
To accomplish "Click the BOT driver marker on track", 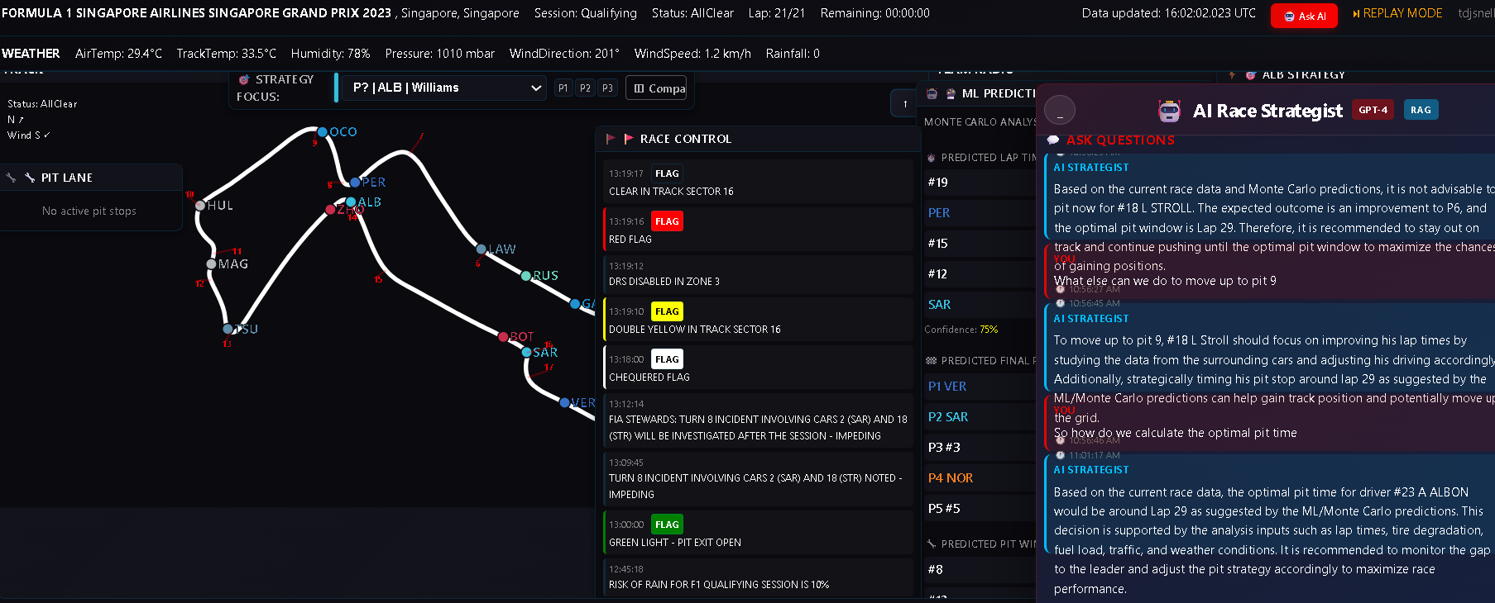I will pyautogui.click(x=503, y=336).
